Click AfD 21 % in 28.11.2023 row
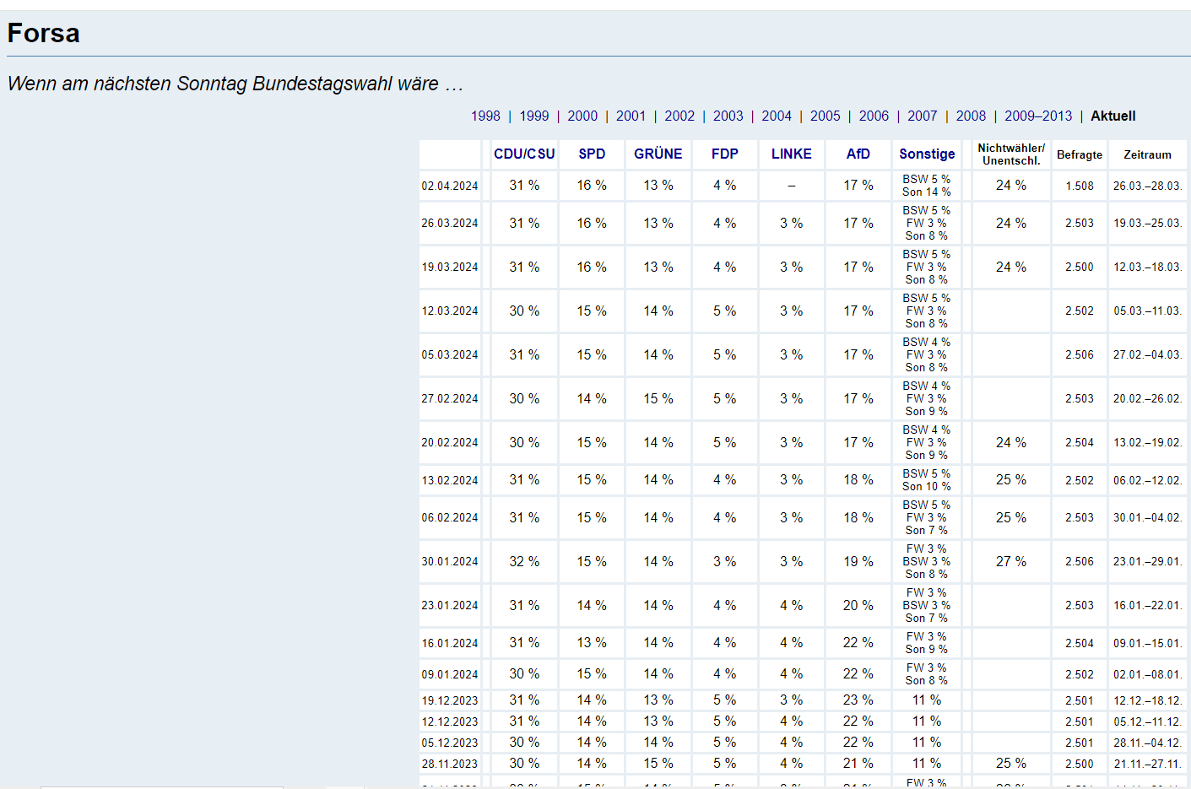Screen dimensions: 1191x789 pos(858,763)
